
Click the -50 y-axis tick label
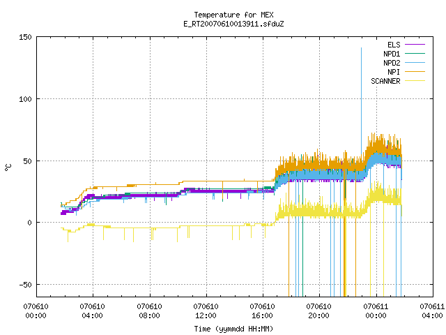25,285
